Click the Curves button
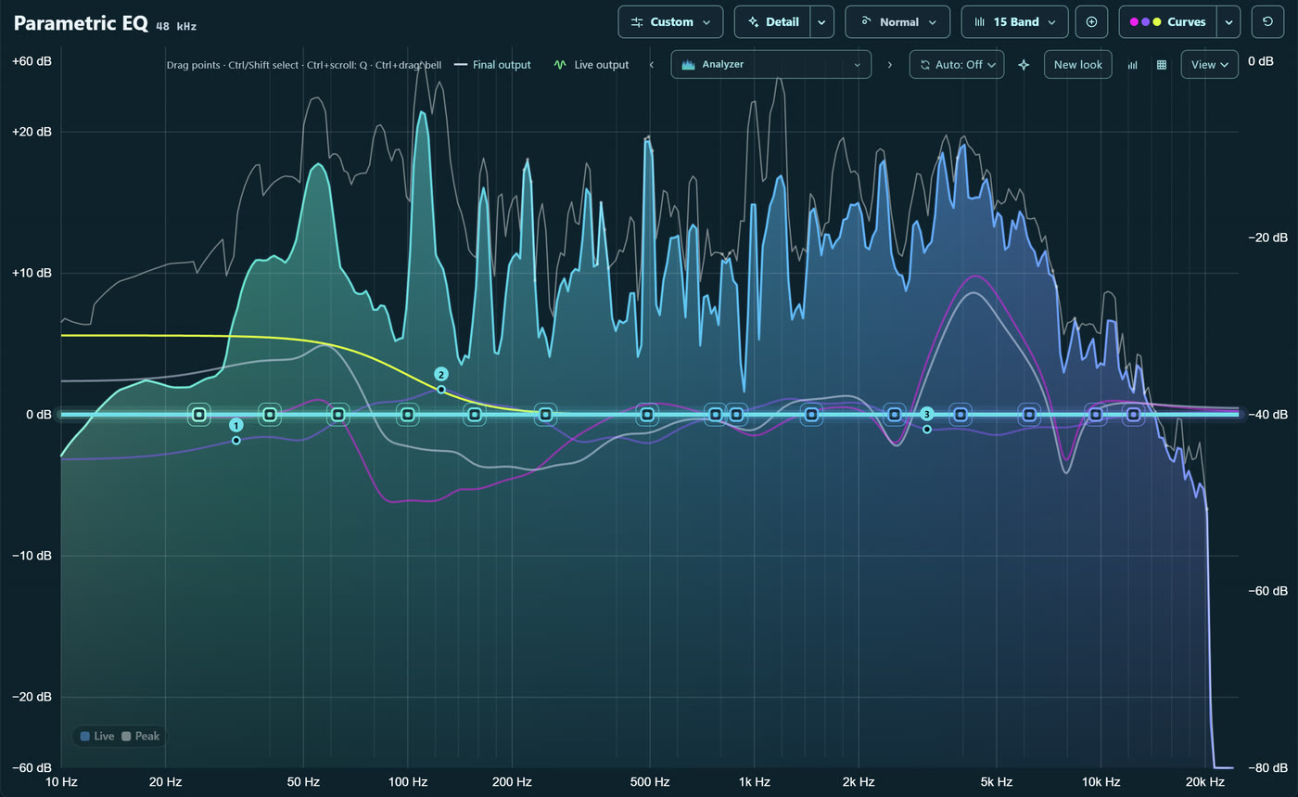This screenshot has height=797, width=1298. click(x=1168, y=22)
